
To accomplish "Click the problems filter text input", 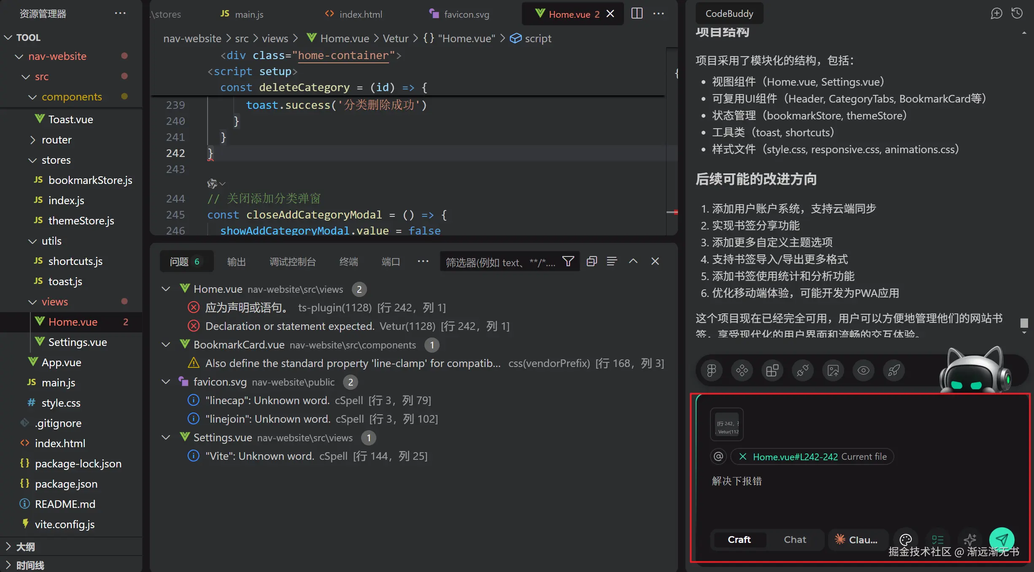I will click(500, 262).
